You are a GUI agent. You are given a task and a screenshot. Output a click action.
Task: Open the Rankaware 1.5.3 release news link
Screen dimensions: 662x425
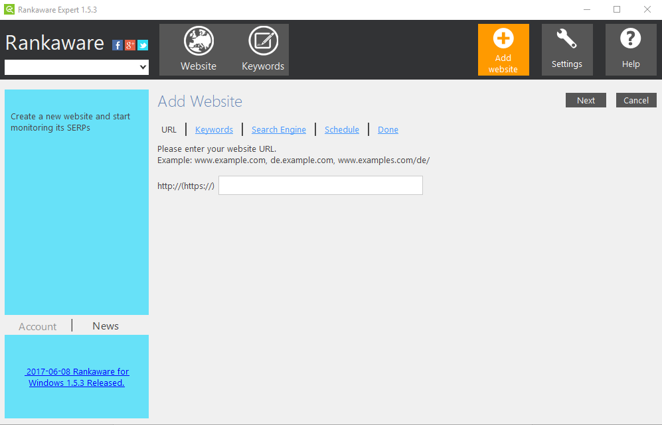tap(76, 377)
